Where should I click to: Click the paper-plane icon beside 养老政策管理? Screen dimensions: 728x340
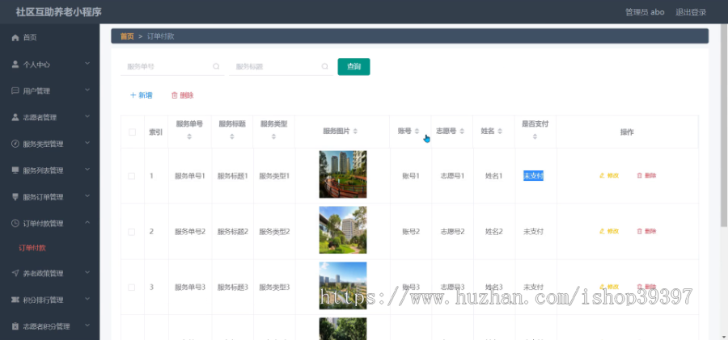point(15,273)
